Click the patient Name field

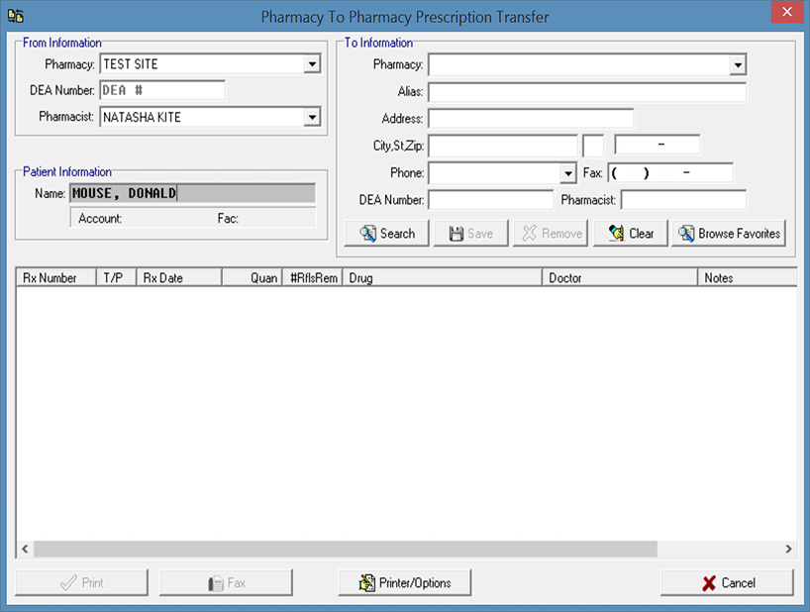coord(192,194)
